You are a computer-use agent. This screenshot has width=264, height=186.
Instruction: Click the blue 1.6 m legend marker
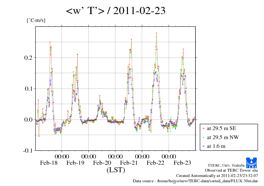point(204,146)
